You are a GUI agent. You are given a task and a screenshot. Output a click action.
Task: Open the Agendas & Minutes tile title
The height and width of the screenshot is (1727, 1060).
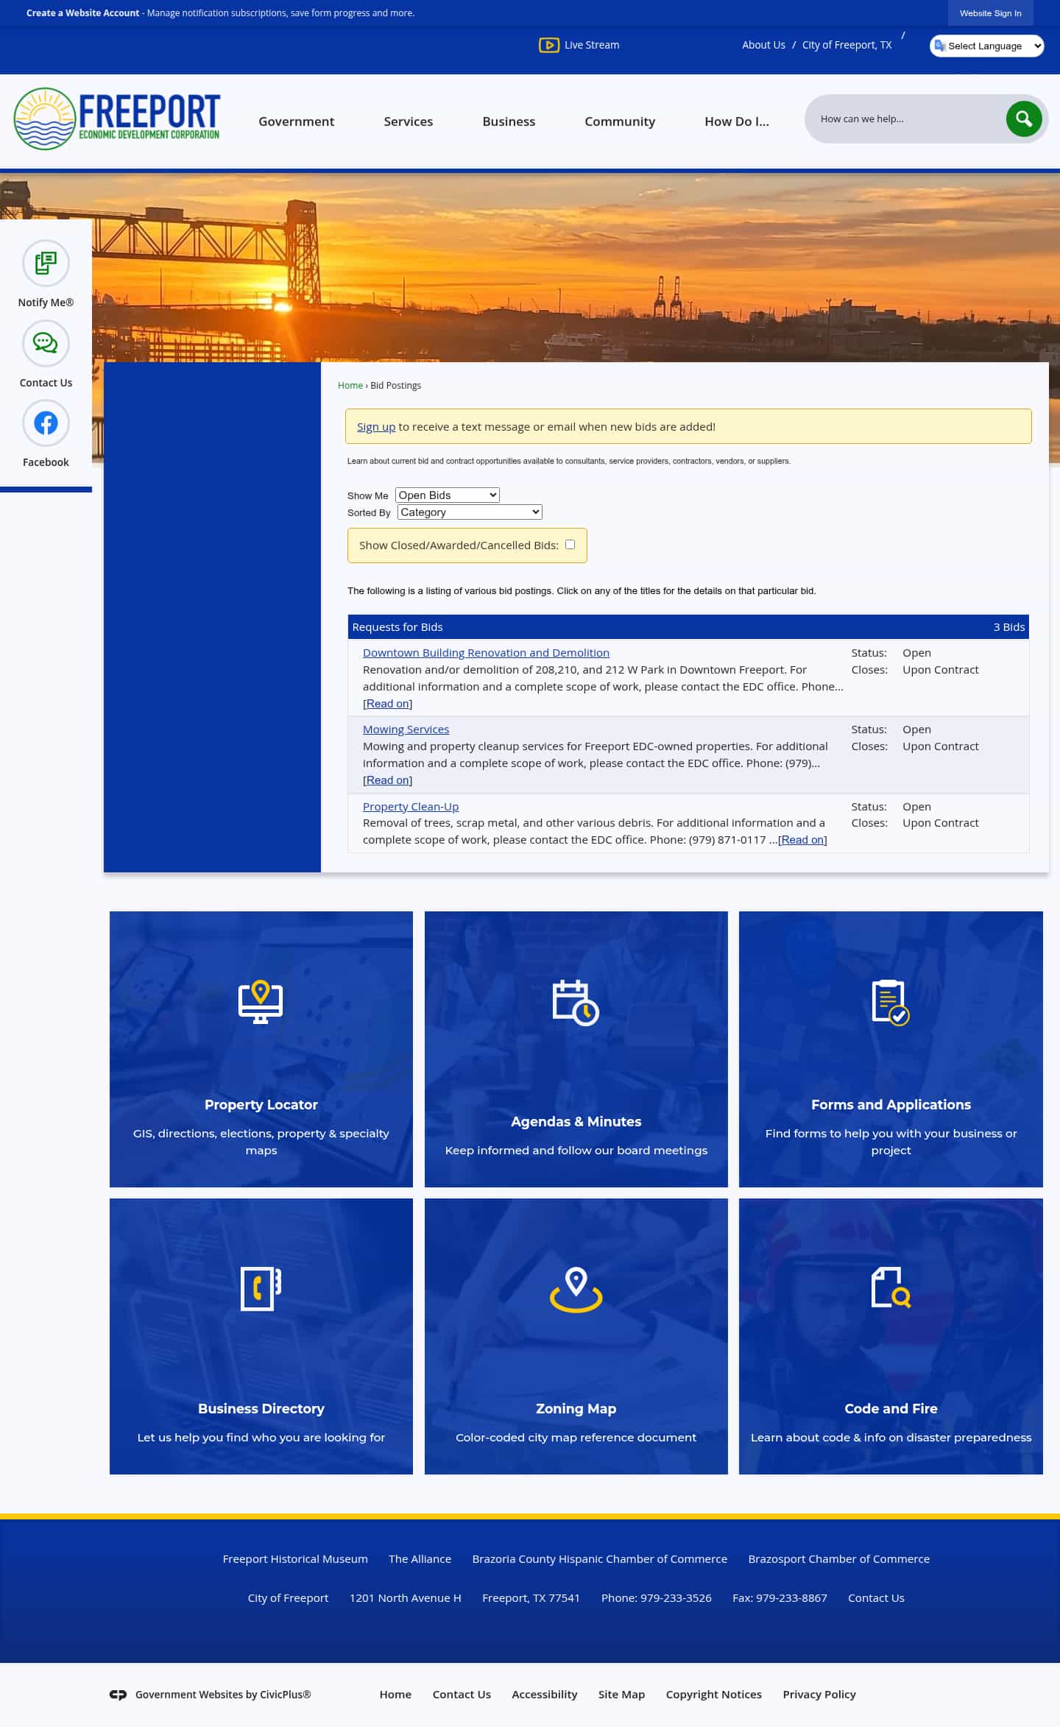[576, 1121]
